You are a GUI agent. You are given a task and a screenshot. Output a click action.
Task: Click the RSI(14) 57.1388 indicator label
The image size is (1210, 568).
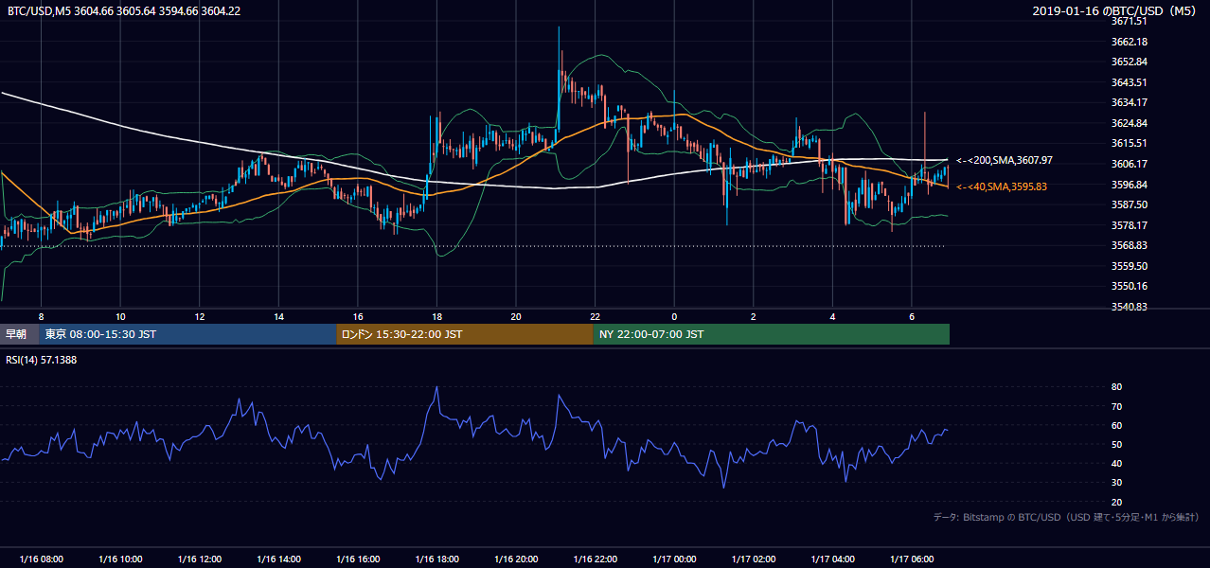point(42,360)
